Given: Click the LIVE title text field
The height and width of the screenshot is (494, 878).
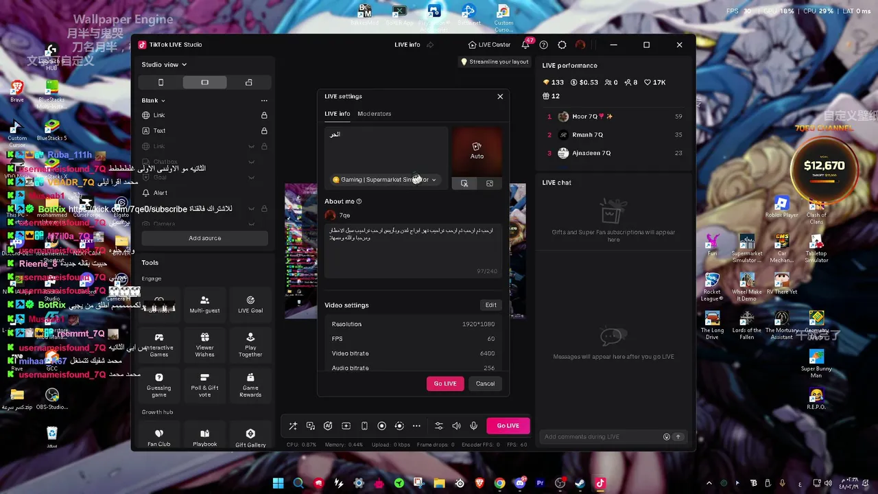Looking at the screenshot, I should click(x=386, y=150).
